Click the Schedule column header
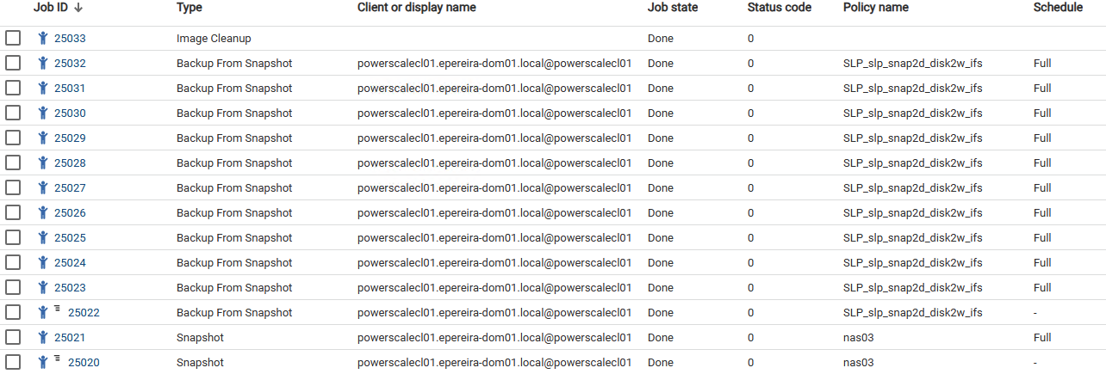1106x374 pixels. (x=1058, y=8)
